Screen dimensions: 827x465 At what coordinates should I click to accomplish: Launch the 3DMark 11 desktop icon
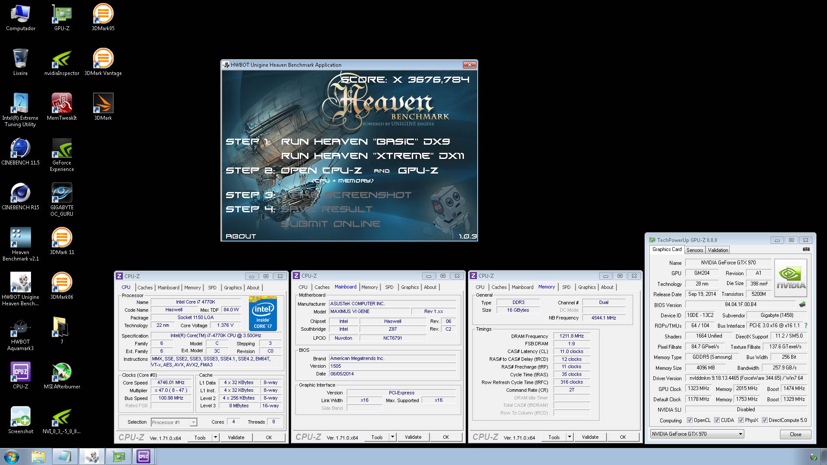click(62, 241)
